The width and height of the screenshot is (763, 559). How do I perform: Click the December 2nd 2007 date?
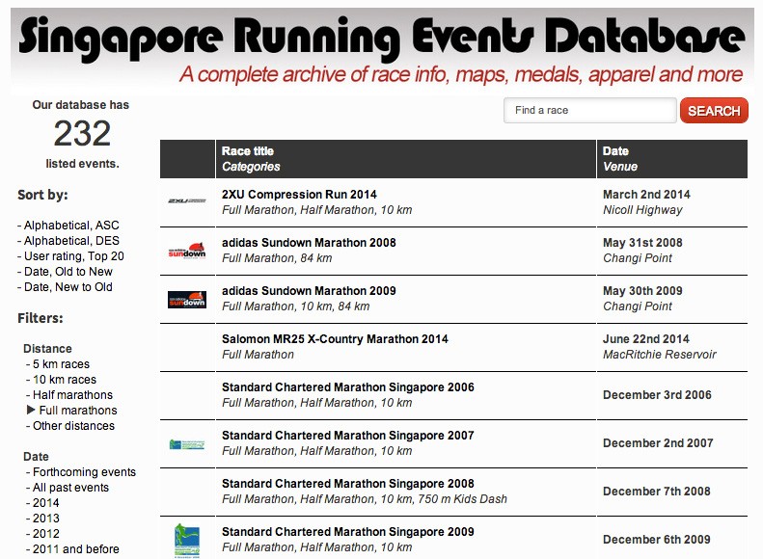(658, 442)
